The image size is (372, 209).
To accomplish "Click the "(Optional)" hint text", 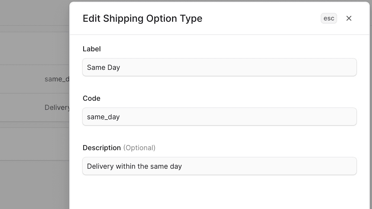I will coord(139,148).
